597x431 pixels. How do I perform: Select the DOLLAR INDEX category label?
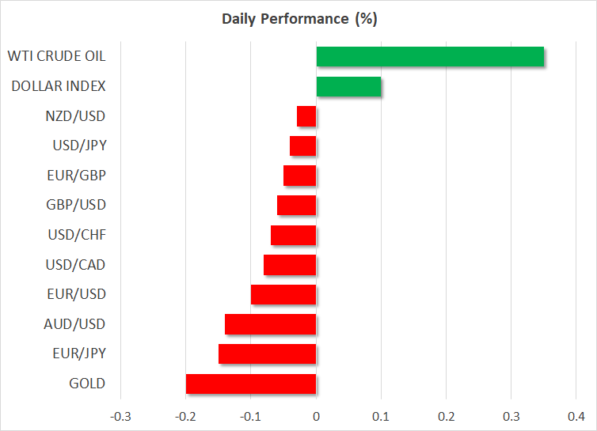(59, 86)
